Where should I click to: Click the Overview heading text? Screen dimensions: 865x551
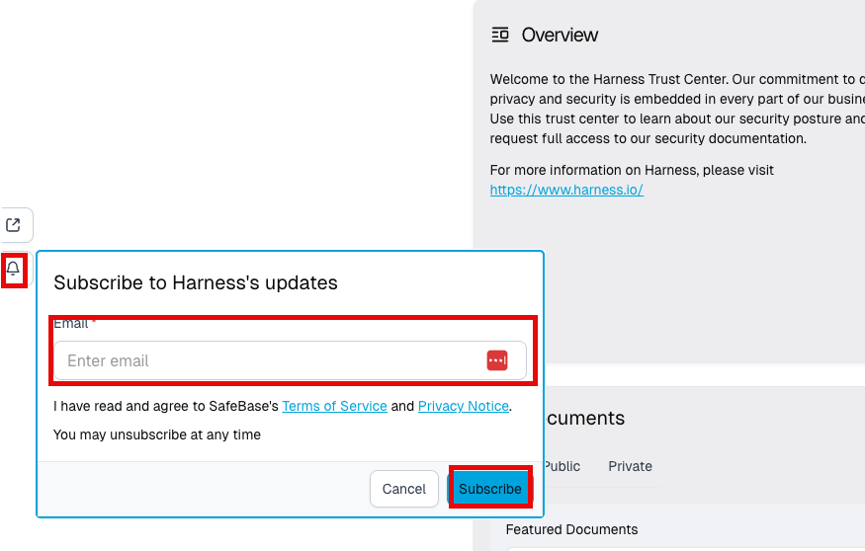[560, 36]
